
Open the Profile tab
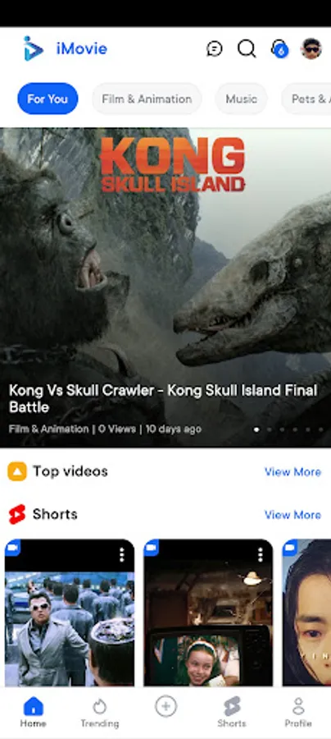click(x=298, y=713)
